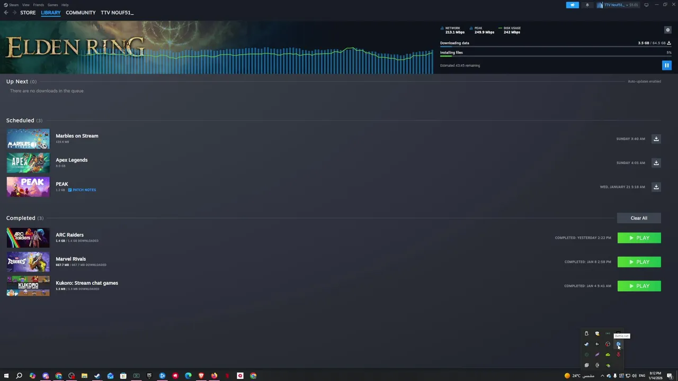This screenshot has height=381, width=678.
Task: Open PEAK game thumbnail
Action: (x=28, y=187)
